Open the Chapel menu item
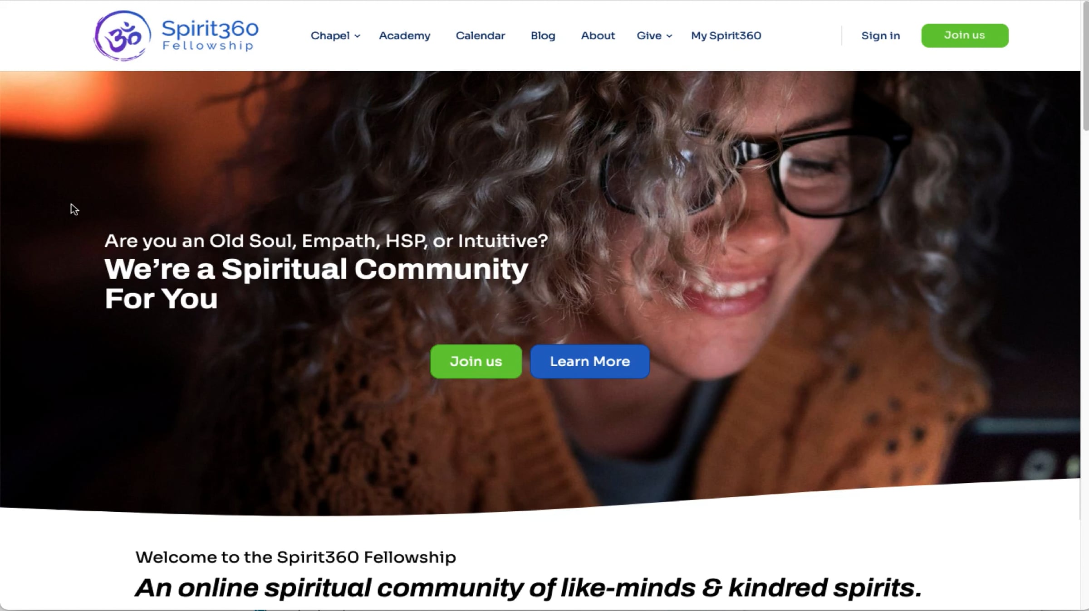This screenshot has height=611, width=1089. (x=330, y=35)
